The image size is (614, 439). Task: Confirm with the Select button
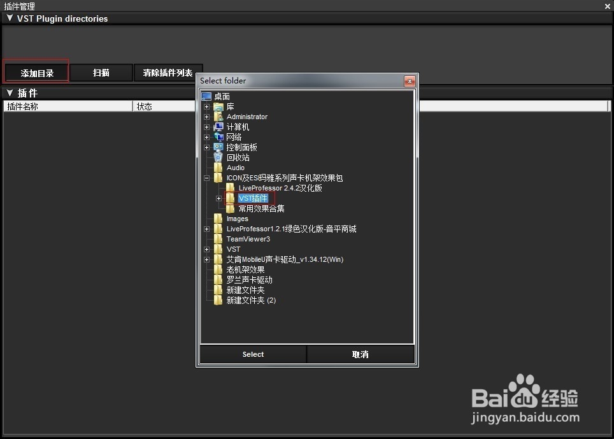(253, 354)
